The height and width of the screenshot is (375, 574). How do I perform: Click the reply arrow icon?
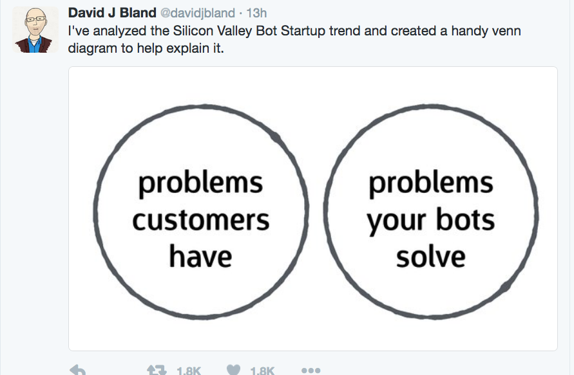point(78,370)
